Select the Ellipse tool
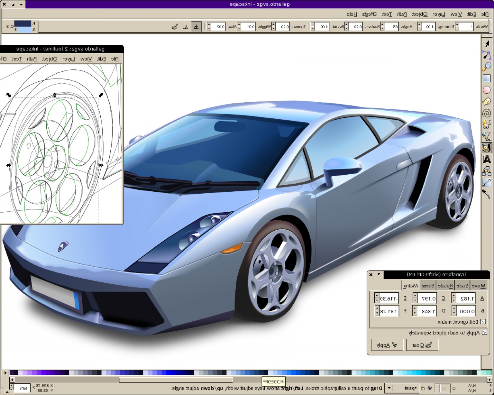 (487, 90)
